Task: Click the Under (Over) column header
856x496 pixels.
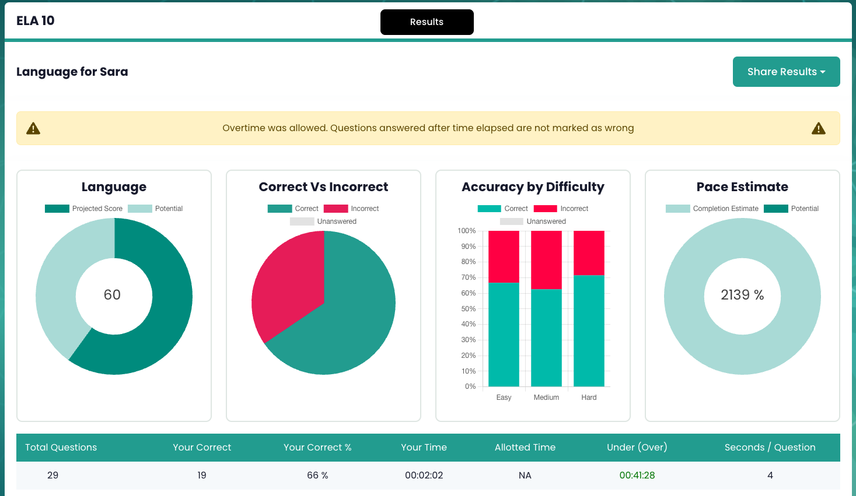Action: point(637,448)
